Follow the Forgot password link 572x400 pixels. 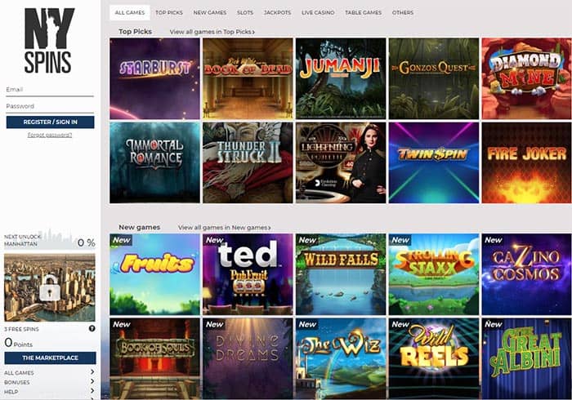(x=50, y=135)
